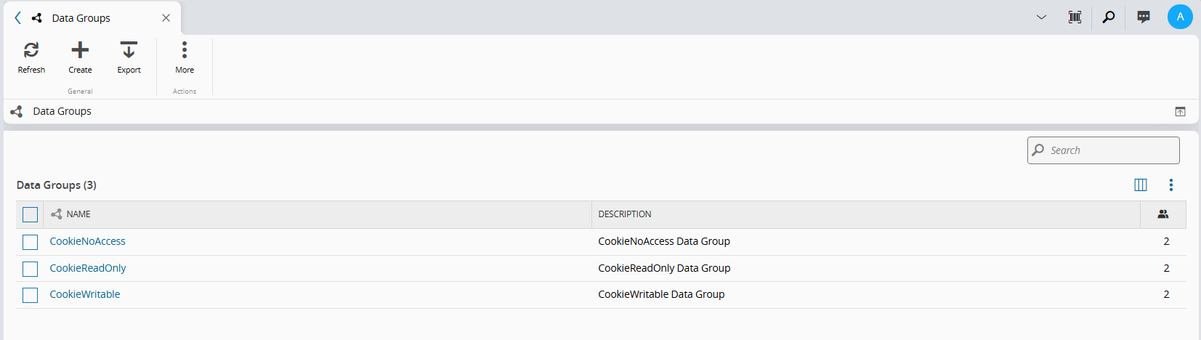Expand the top bar dropdown chevron
Image resolution: width=1201 pixels, height=340 pixels.
click(1041, 17)
